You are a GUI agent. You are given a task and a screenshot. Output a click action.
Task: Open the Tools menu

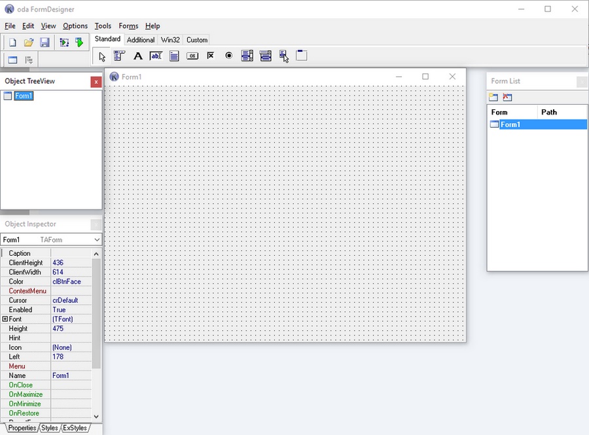click(103, 26)
